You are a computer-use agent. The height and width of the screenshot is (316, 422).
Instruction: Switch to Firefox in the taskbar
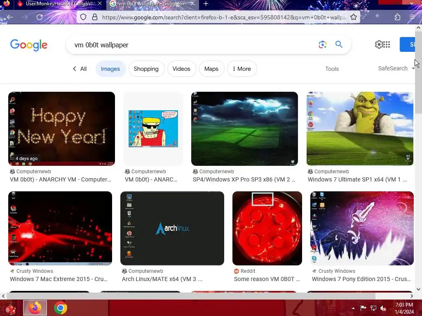click(35, 308)
